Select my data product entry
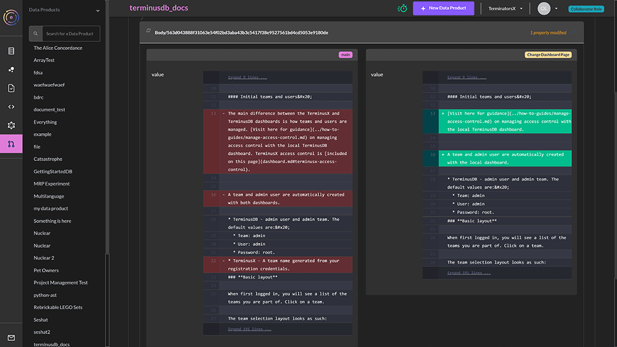Image resolution: width=617 pixels, height=347 pixels. 51,209
